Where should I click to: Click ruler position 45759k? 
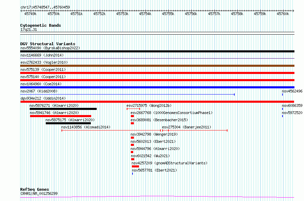[x=260, y=14]
